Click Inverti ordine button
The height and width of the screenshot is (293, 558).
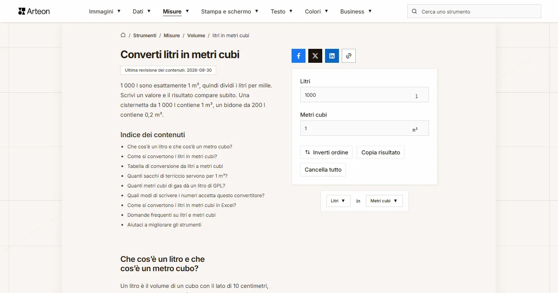point(326,153)
